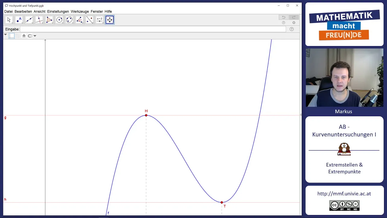
Task: Open the settings gear icon
Action: point(294,23)
